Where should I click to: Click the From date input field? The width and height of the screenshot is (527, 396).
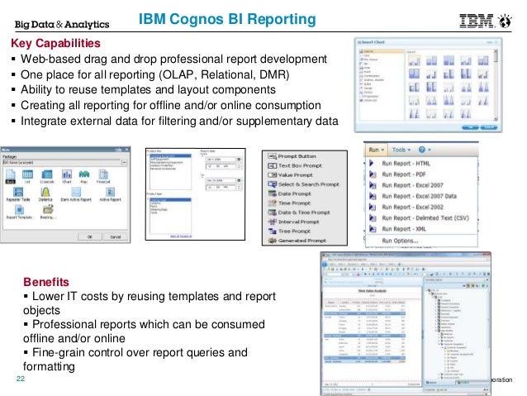[x=221, y=160]
